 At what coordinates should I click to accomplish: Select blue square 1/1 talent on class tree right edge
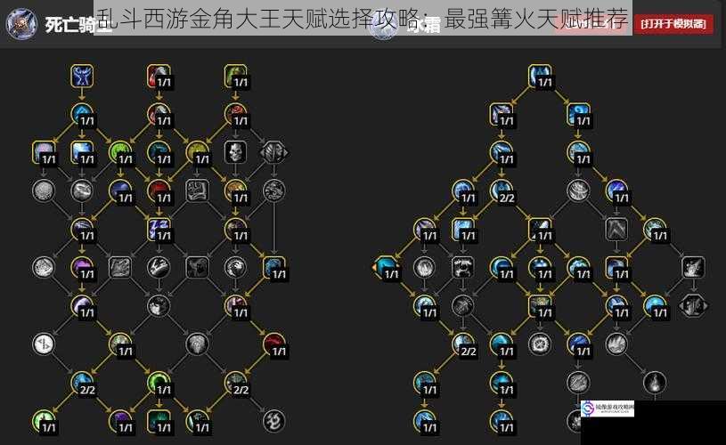click(x=274, y=267)
